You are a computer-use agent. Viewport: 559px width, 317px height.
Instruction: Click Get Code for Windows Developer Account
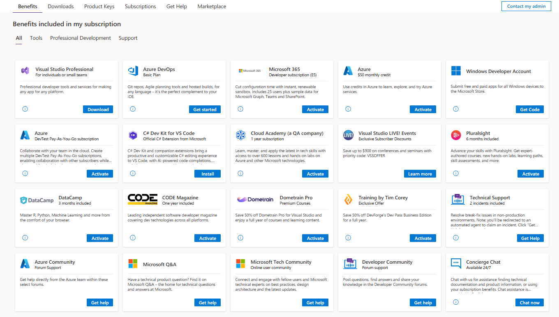[x=529, y=109]
